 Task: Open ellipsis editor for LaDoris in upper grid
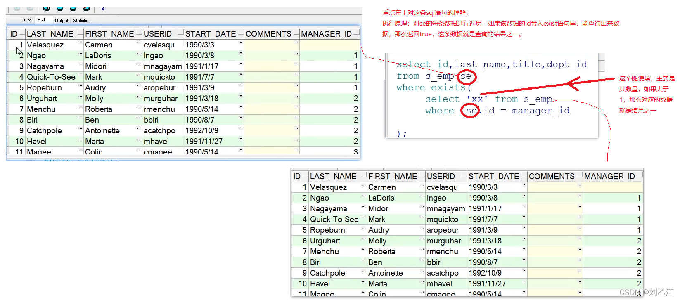coord(139,53)
